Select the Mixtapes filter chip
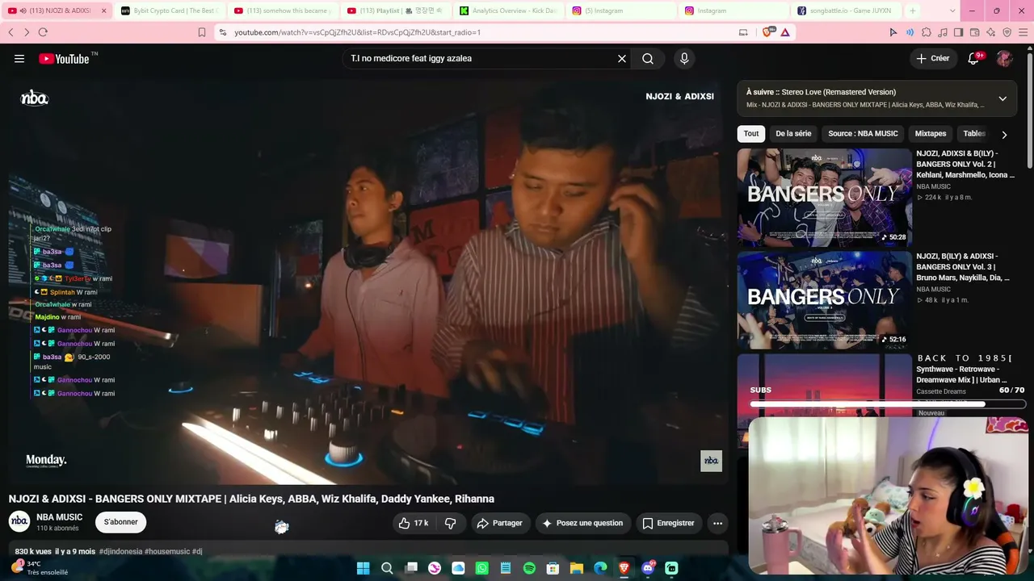The image size is (1034, 581). (931, 134)
